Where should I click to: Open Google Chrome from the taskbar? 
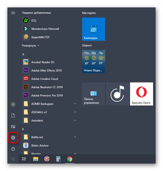[69, 159]
